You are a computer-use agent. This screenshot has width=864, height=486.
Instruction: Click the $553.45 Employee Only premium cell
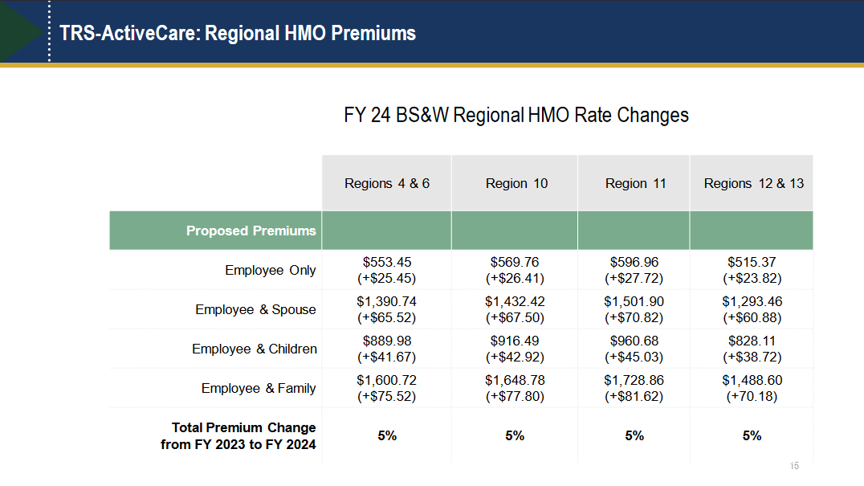387,270
